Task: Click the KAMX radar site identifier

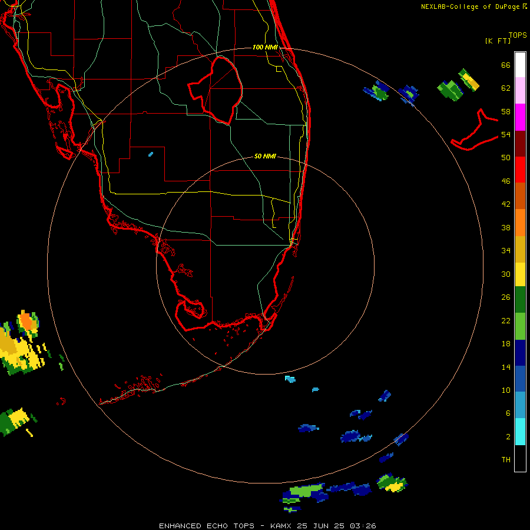Action: click(x=280, y=526)
